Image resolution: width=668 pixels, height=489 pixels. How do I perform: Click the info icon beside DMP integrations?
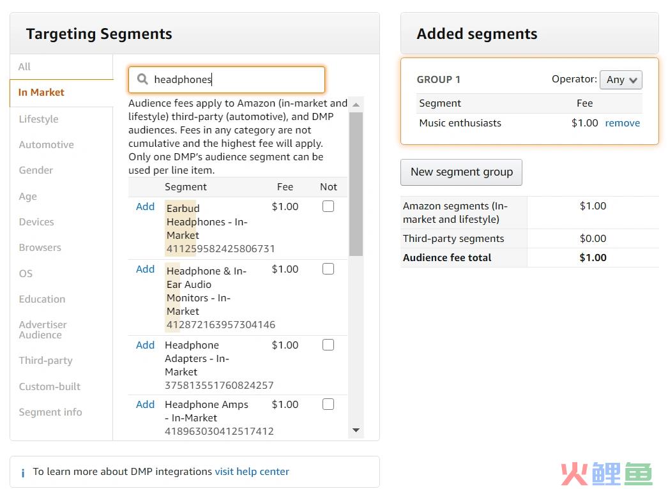pos(22,472)
